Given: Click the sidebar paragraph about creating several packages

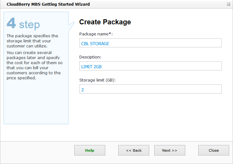Looking at the screenshot, I should tap(34, 65).
